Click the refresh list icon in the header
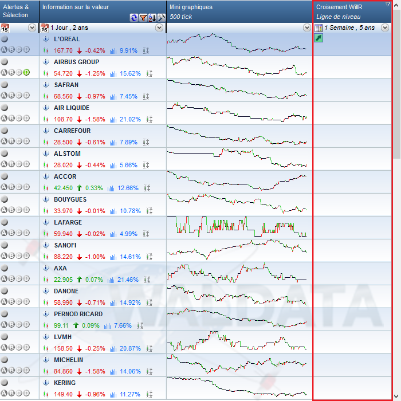Screen dimensions: 401x401 pos(134,18)
